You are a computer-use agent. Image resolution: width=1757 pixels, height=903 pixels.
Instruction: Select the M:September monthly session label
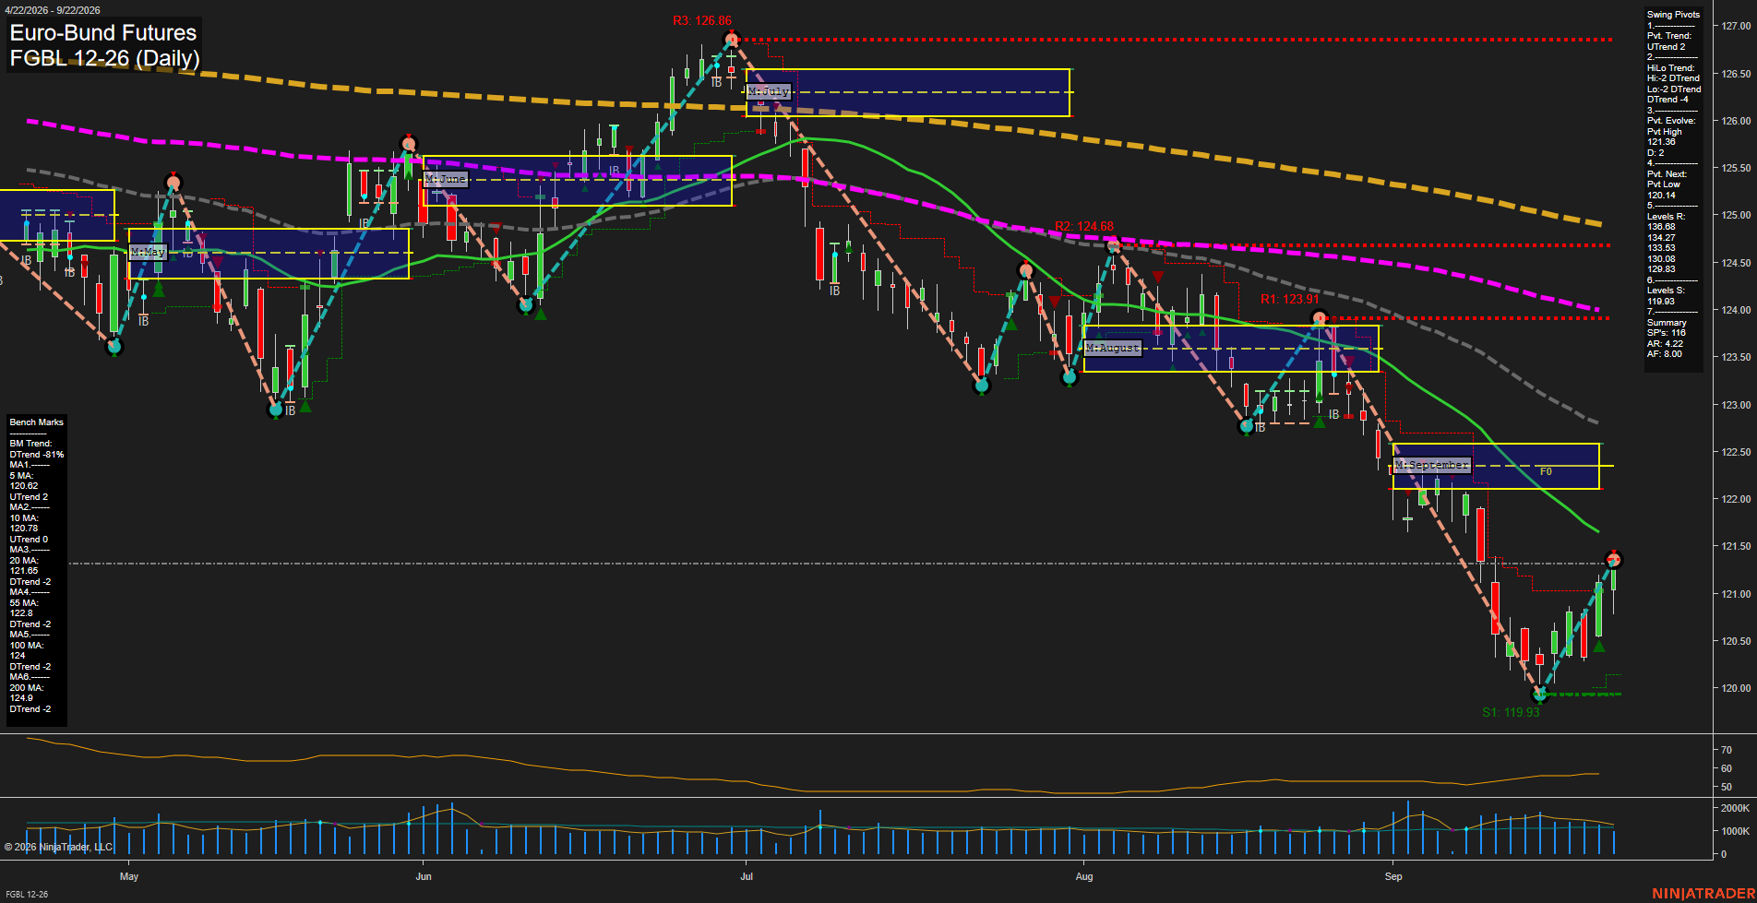(1431, 465)
